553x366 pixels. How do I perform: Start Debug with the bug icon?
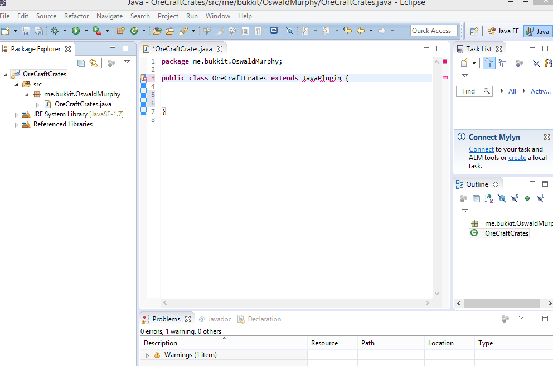coord(55,31)
